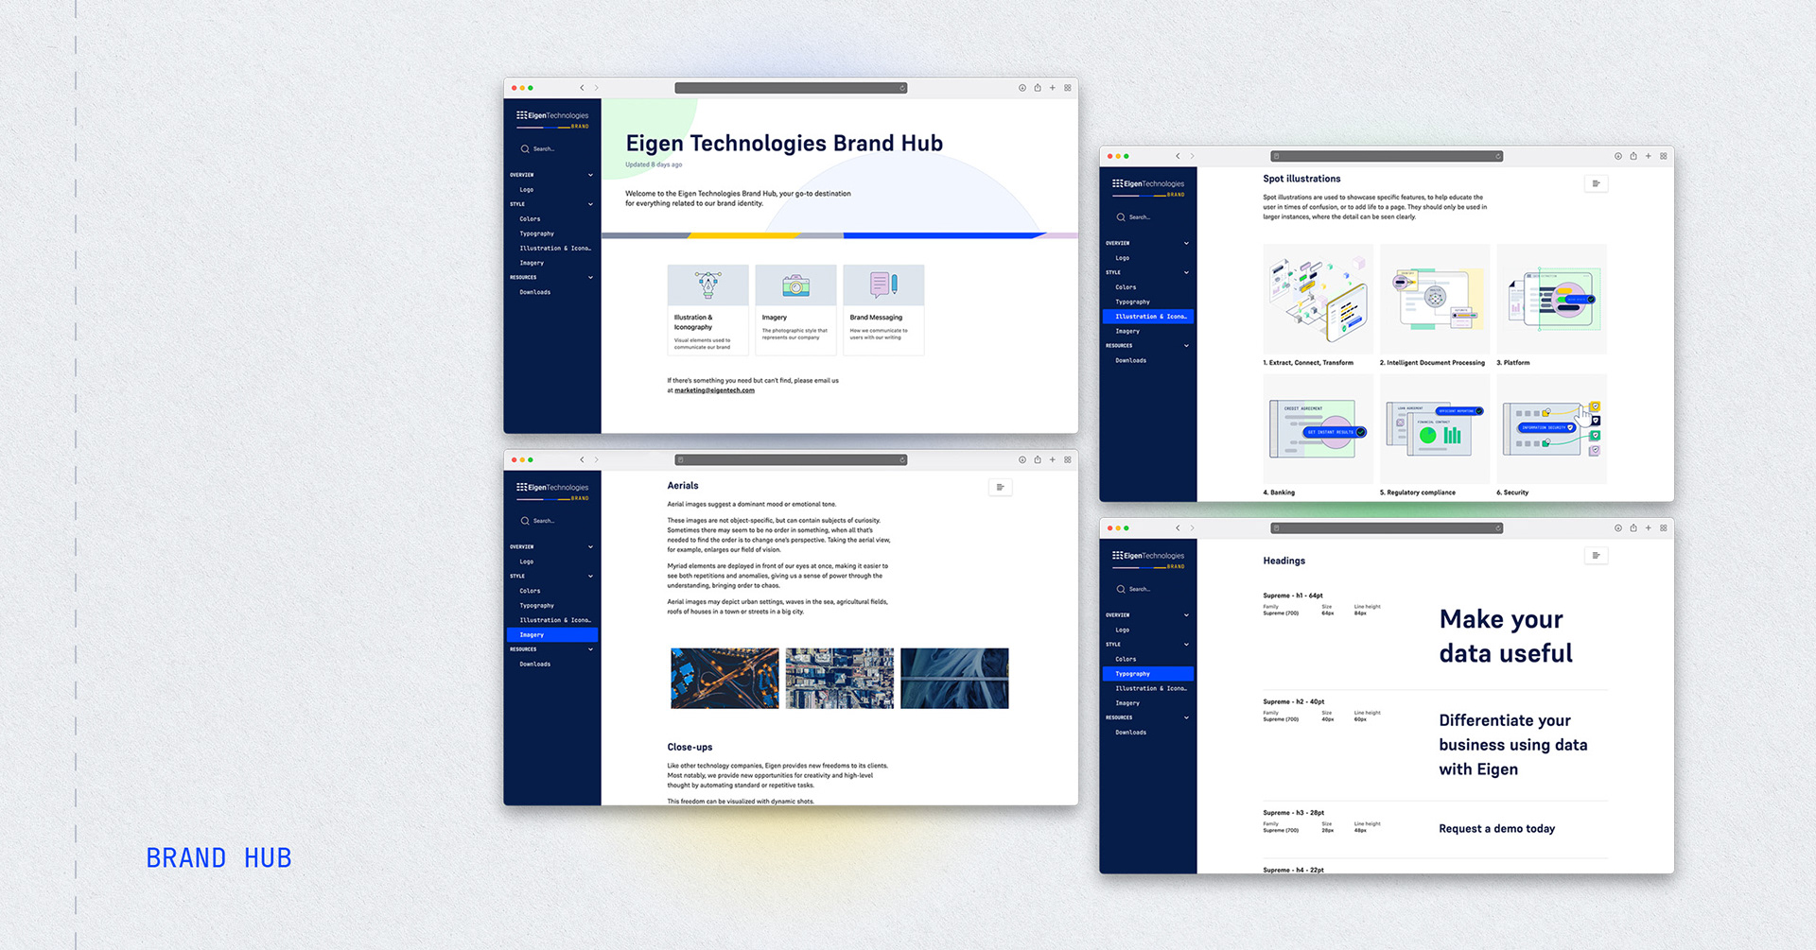Open Extract, Connect, Transform spot illustration
This screenshot has height=950, width=1816.
click(x=1318, y=300)
